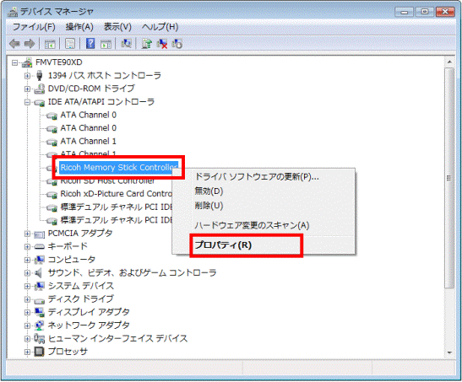The width and height of the screenshot is (462, 382).
Task: Collapse the FMVTE90XD root node
Action: tap(14, 62)
